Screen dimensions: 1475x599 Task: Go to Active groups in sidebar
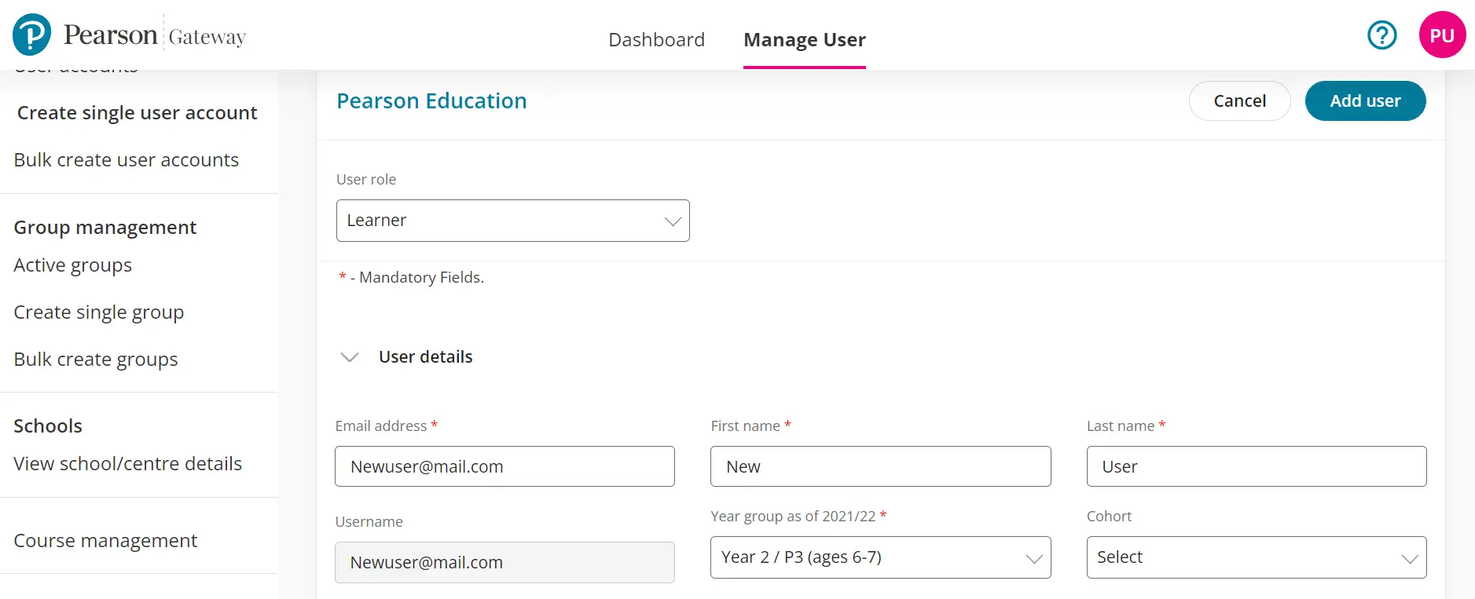[x=73, y=265]
